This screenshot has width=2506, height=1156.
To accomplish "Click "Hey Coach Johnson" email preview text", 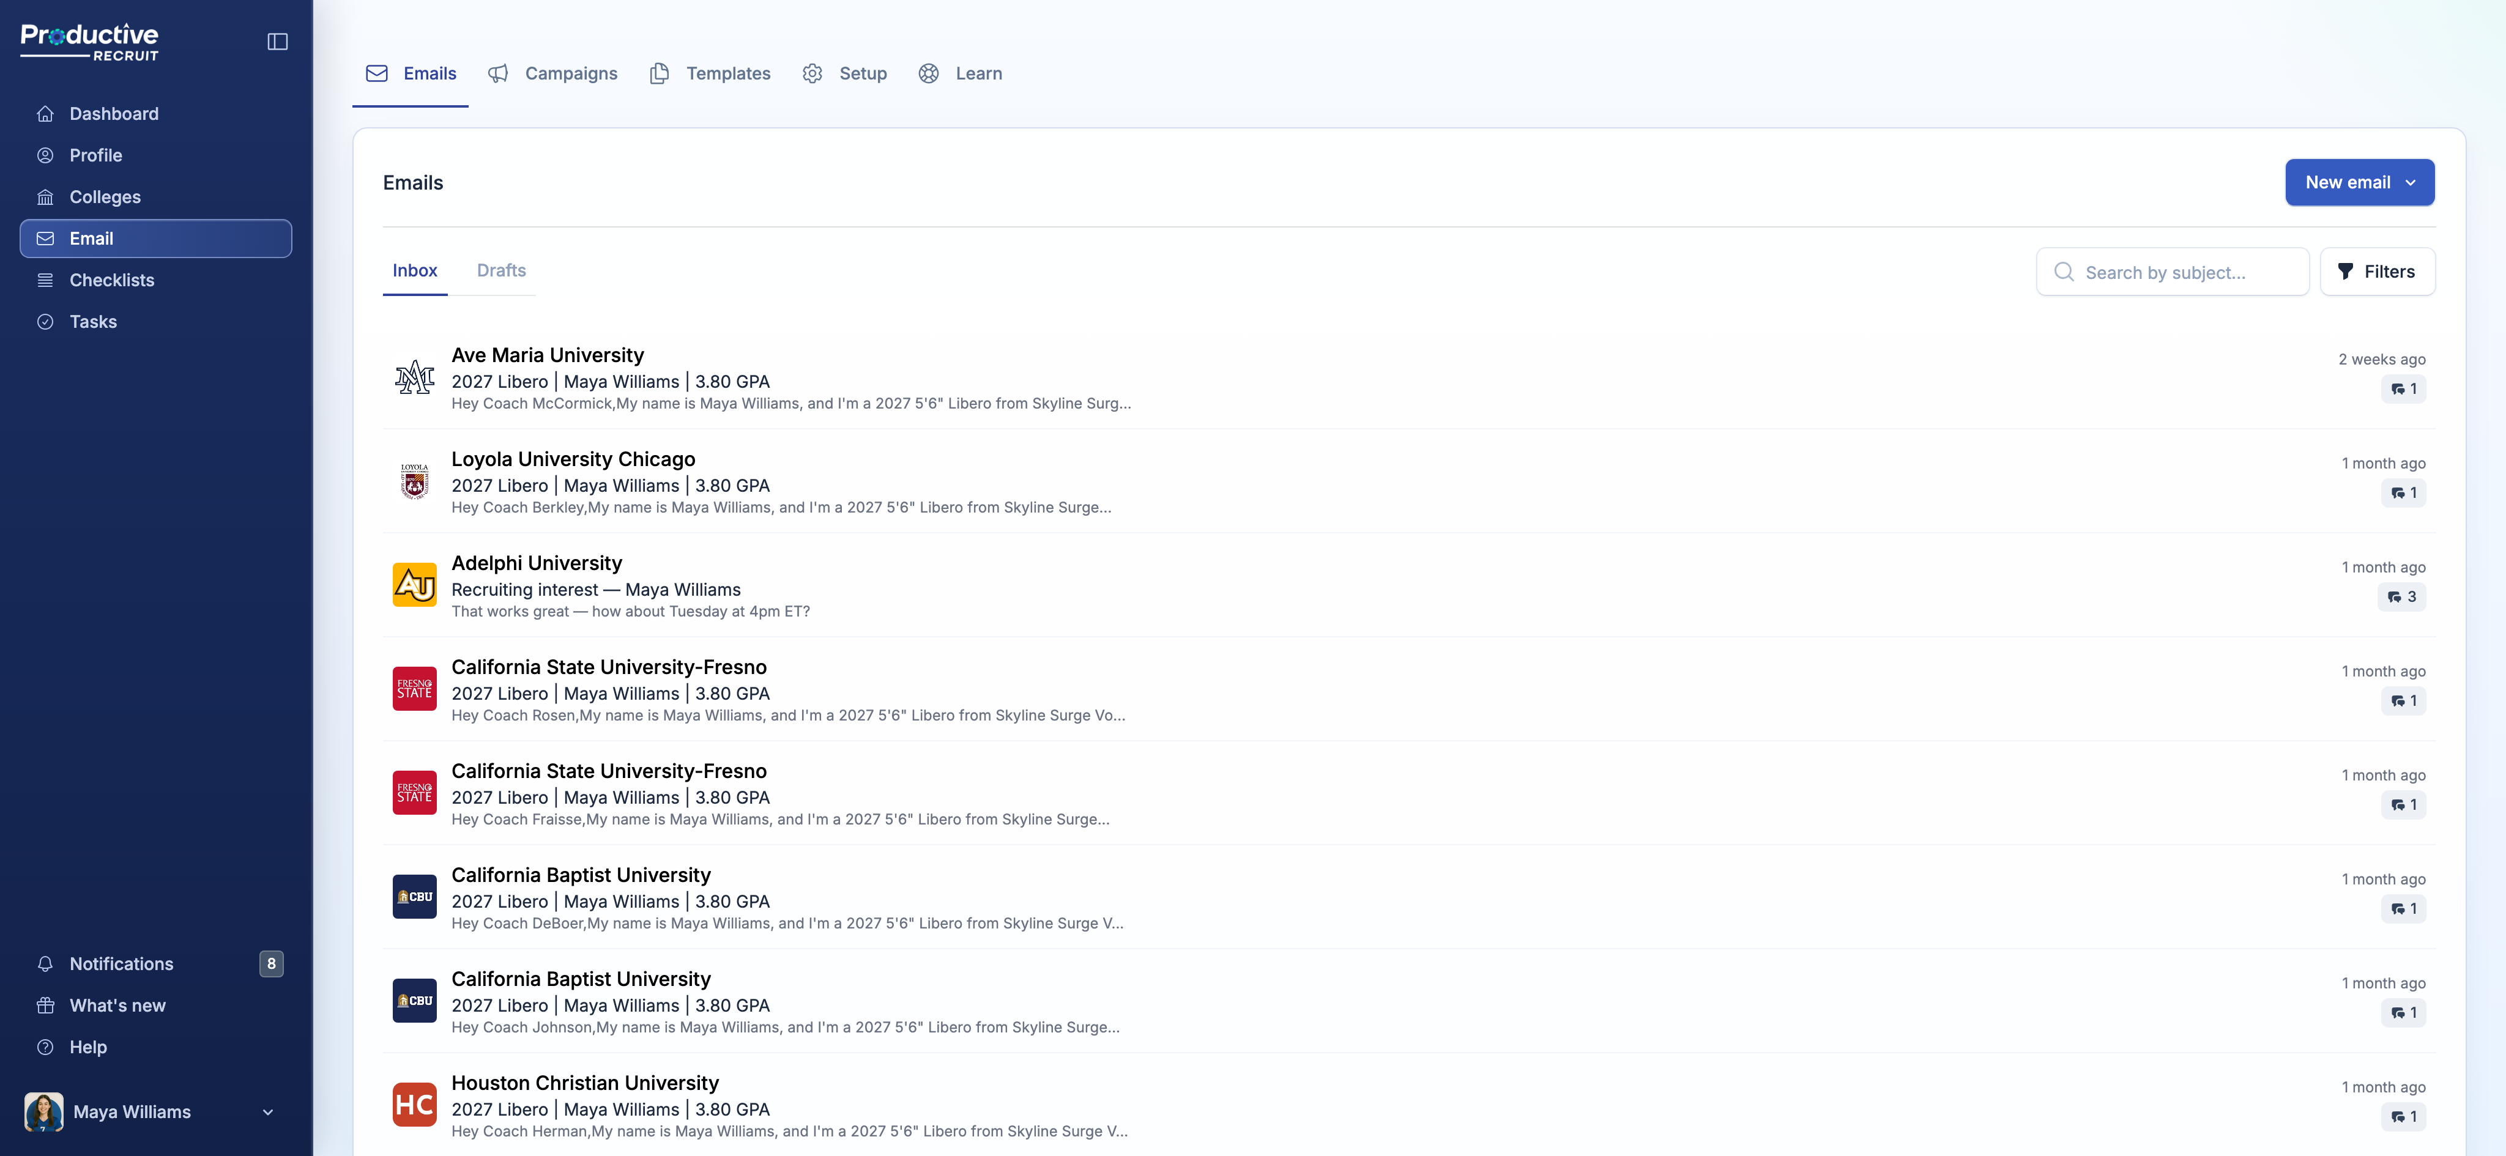I will point(785,1029).
